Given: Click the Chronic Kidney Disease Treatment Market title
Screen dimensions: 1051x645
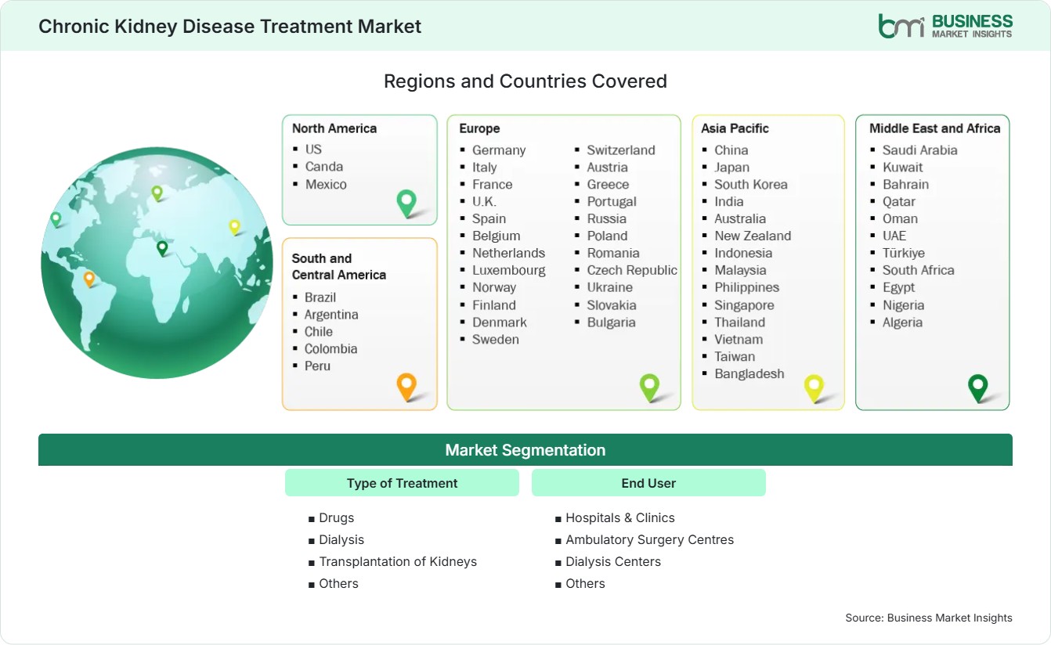Looking at the screenshot, I should (229, 26).
